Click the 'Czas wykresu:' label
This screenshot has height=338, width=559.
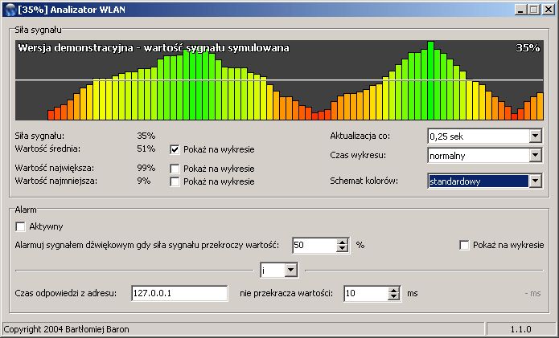click(358, 155)
